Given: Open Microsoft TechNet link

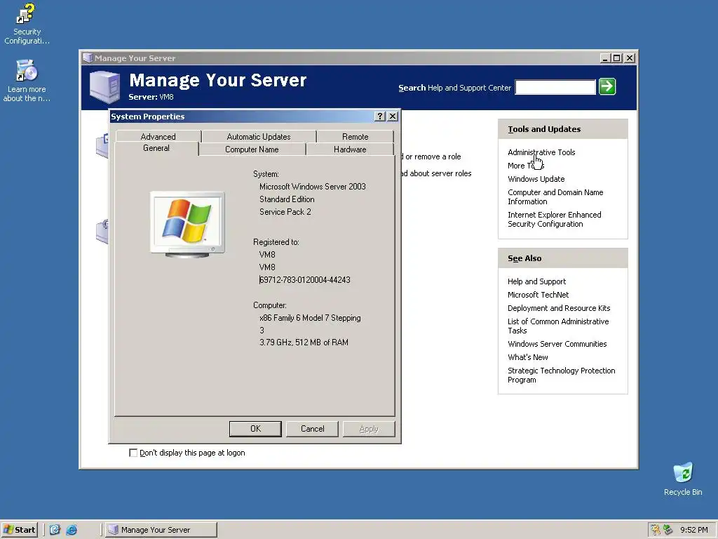Looking at the screenshot, I should (x=538, y=295).
